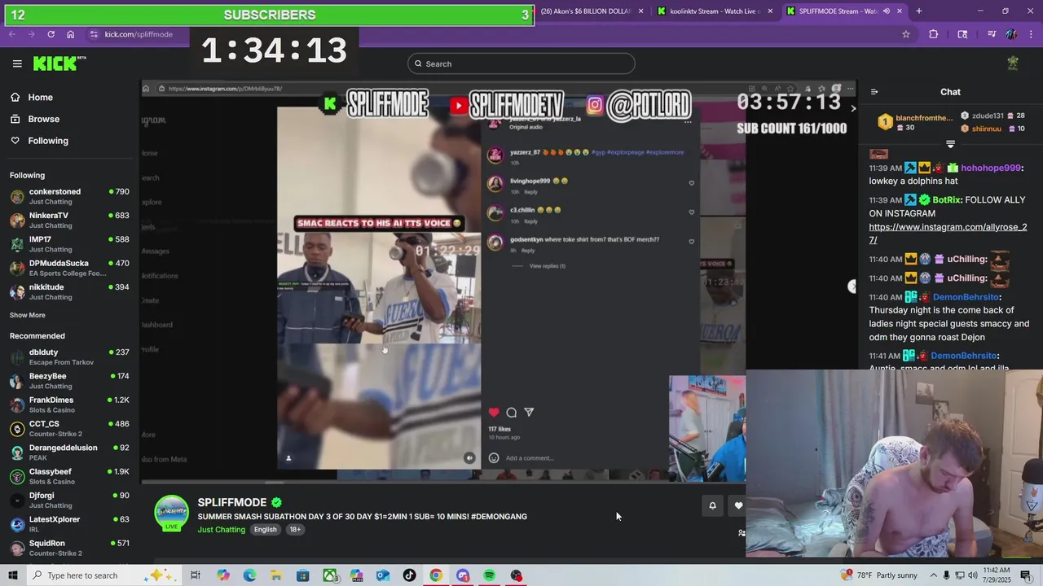Click the 18+ tag
This screenshot has height=586, width=1043.
click(x=295, y=530)
